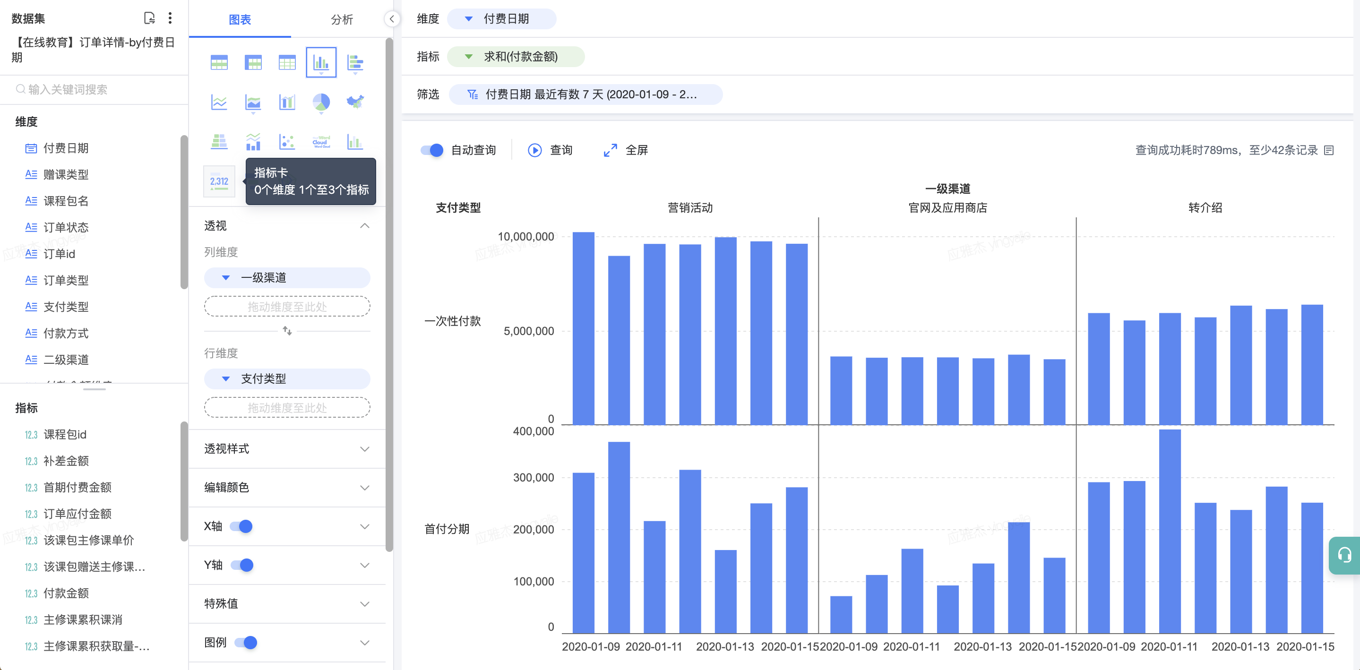This screenshot has width=1360, height=670.
Task: Select the line chart type icon
Action: [x=219, y=102]
